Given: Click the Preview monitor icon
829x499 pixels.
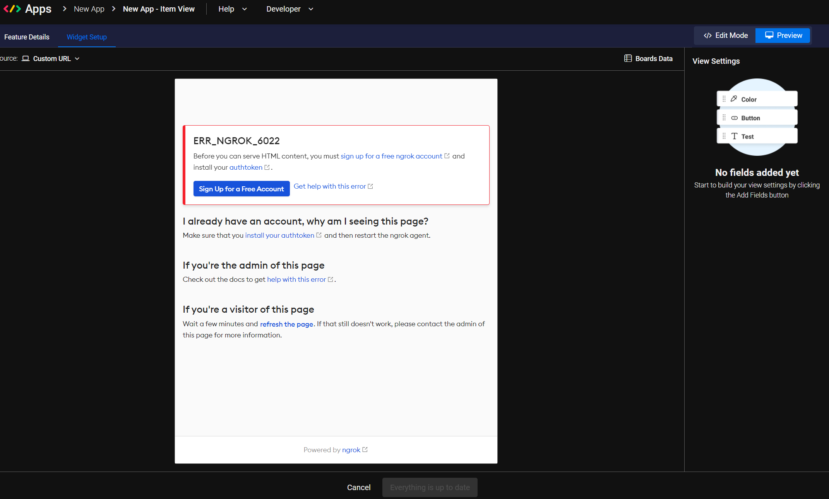Looking at the screenshot, I should 769,35.
